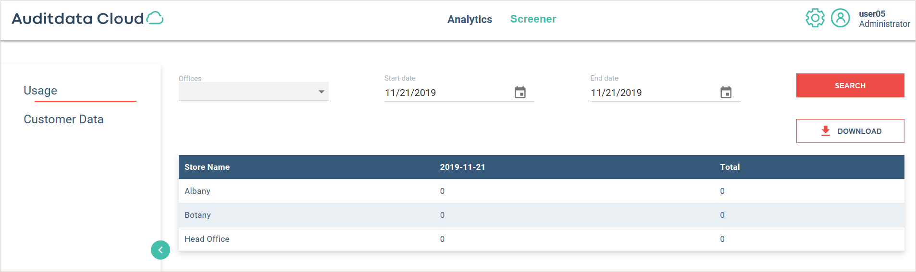916x272 pixels.
Task: Switch to the Analytics tab
Action: [470, 19]
